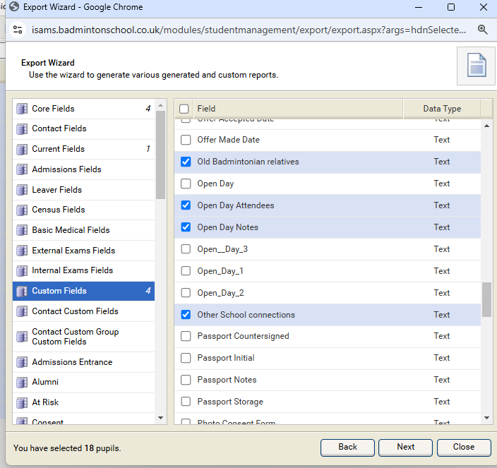Toggle the select-all Field header checkbox

coord(184,109)
